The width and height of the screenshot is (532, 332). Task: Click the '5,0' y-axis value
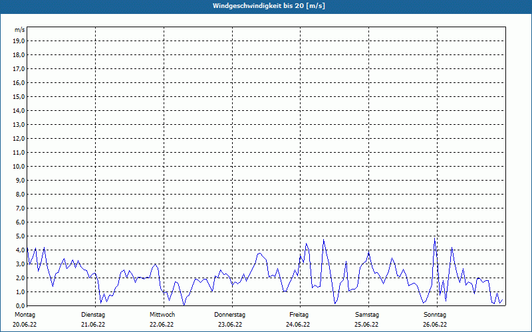21,236
